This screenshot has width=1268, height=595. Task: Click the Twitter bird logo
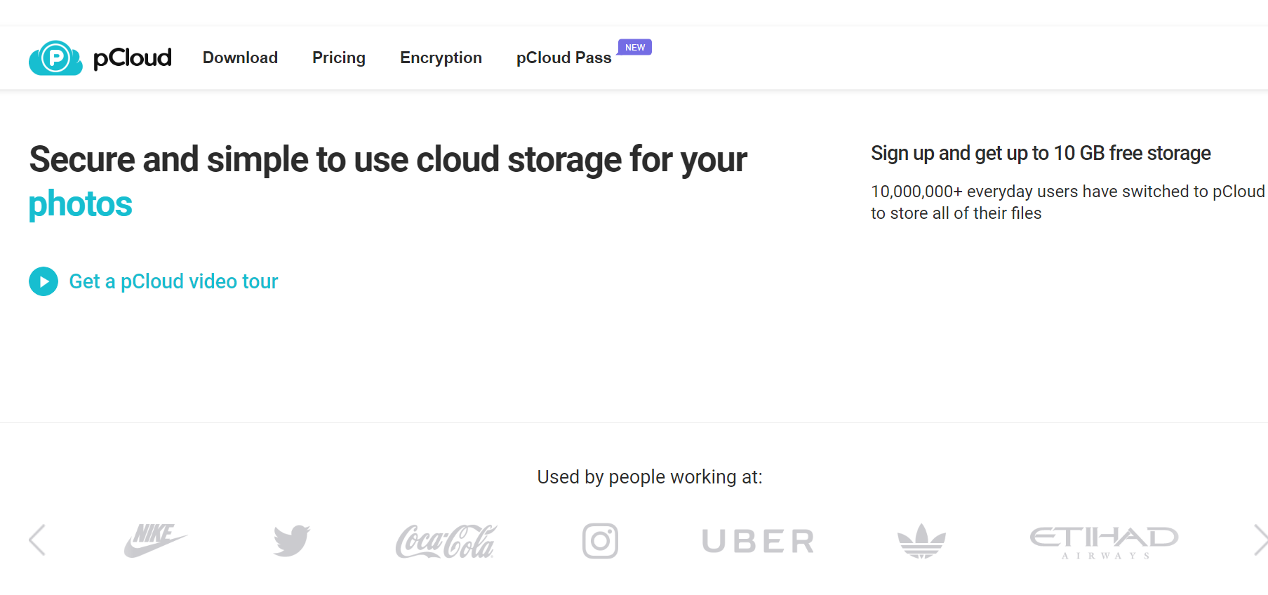(292, 541)
